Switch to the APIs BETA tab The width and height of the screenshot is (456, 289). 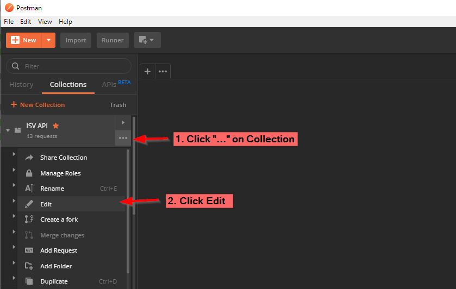click(116, 84)
